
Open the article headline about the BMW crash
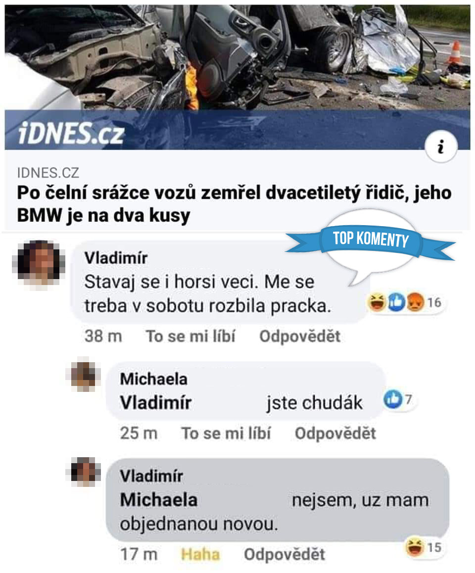(234, 204)
